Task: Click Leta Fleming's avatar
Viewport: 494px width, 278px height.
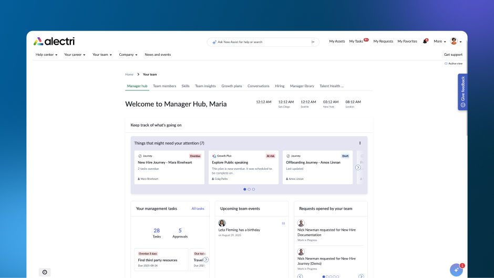Action: [222, 223]
